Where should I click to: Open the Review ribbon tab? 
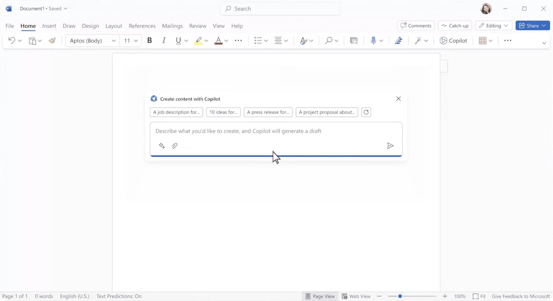click(197, 26)
